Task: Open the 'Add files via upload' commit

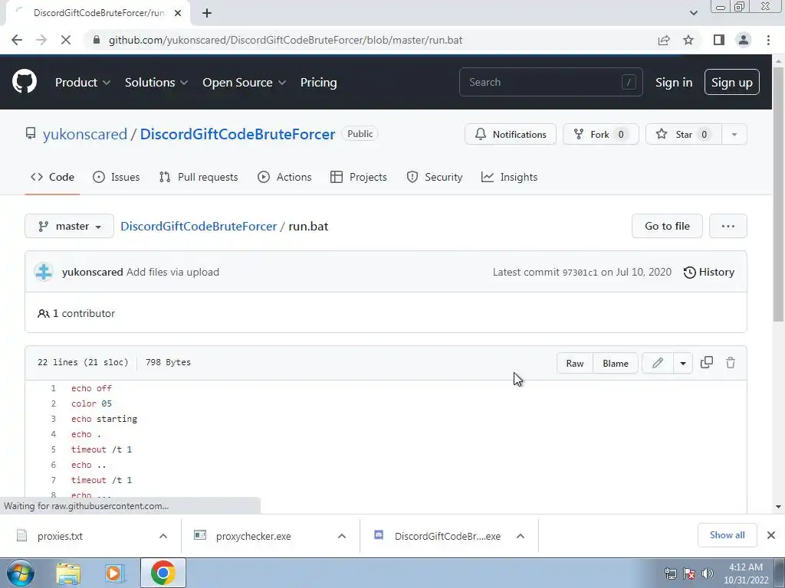Action: pos(172,272)
